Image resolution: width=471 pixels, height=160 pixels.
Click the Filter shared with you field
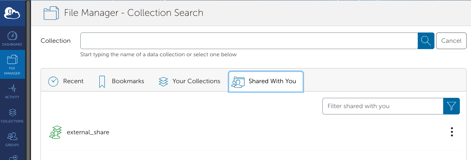tap(383, 106)
